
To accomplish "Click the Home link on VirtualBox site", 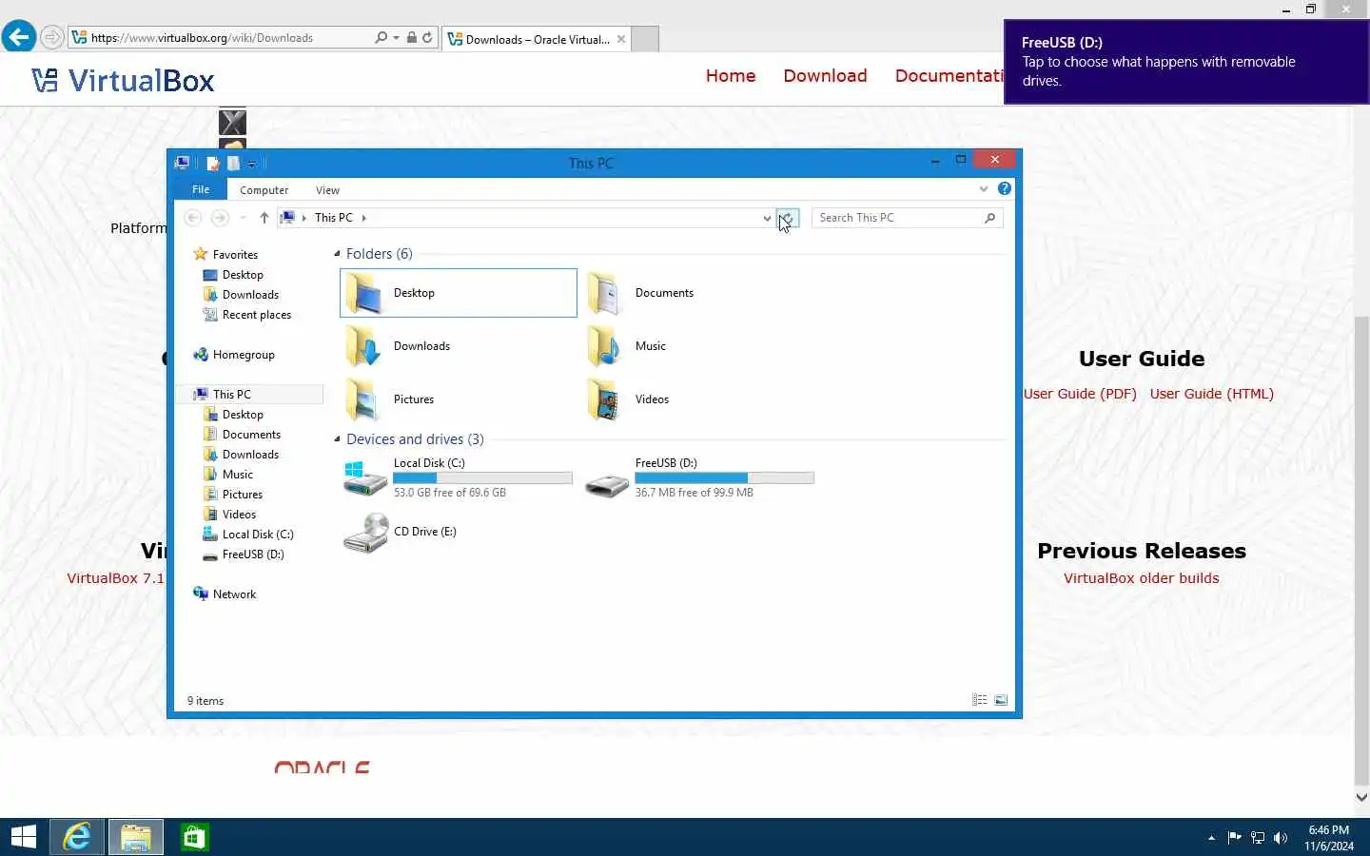I will (x=731, y=76).
